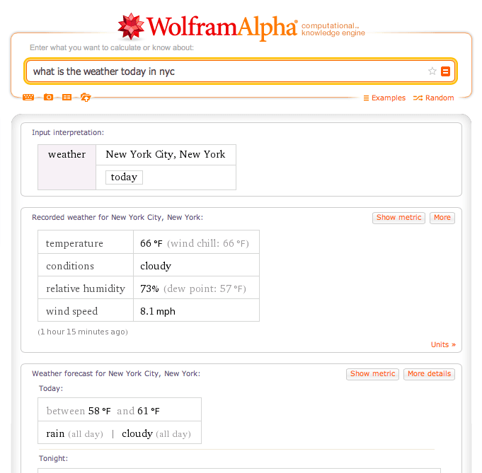The image size is (482, 473).
Task: Expand the Units » link
Action: [443, 345]
